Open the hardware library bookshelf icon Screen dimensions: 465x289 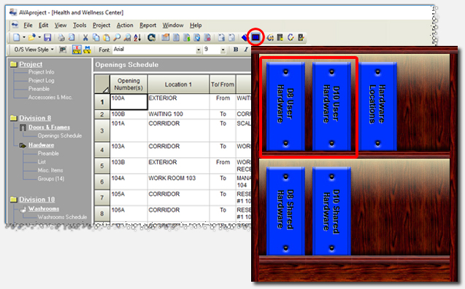point(255,37)
